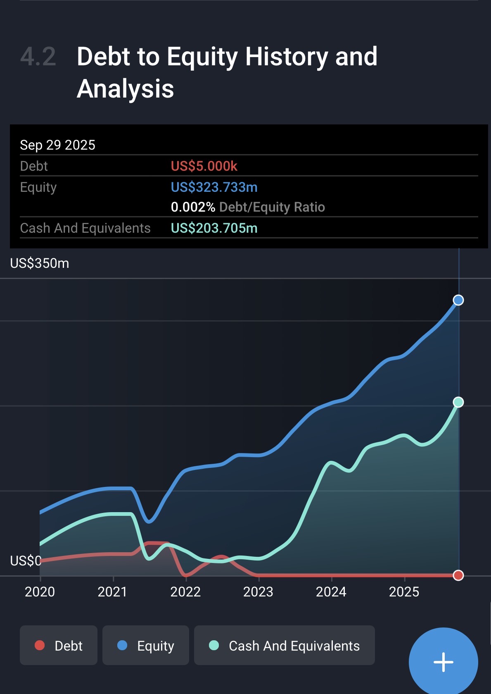Click the blue US$323.733m equity value
Screen dimensions: 491x694
[x=214, y=187]
